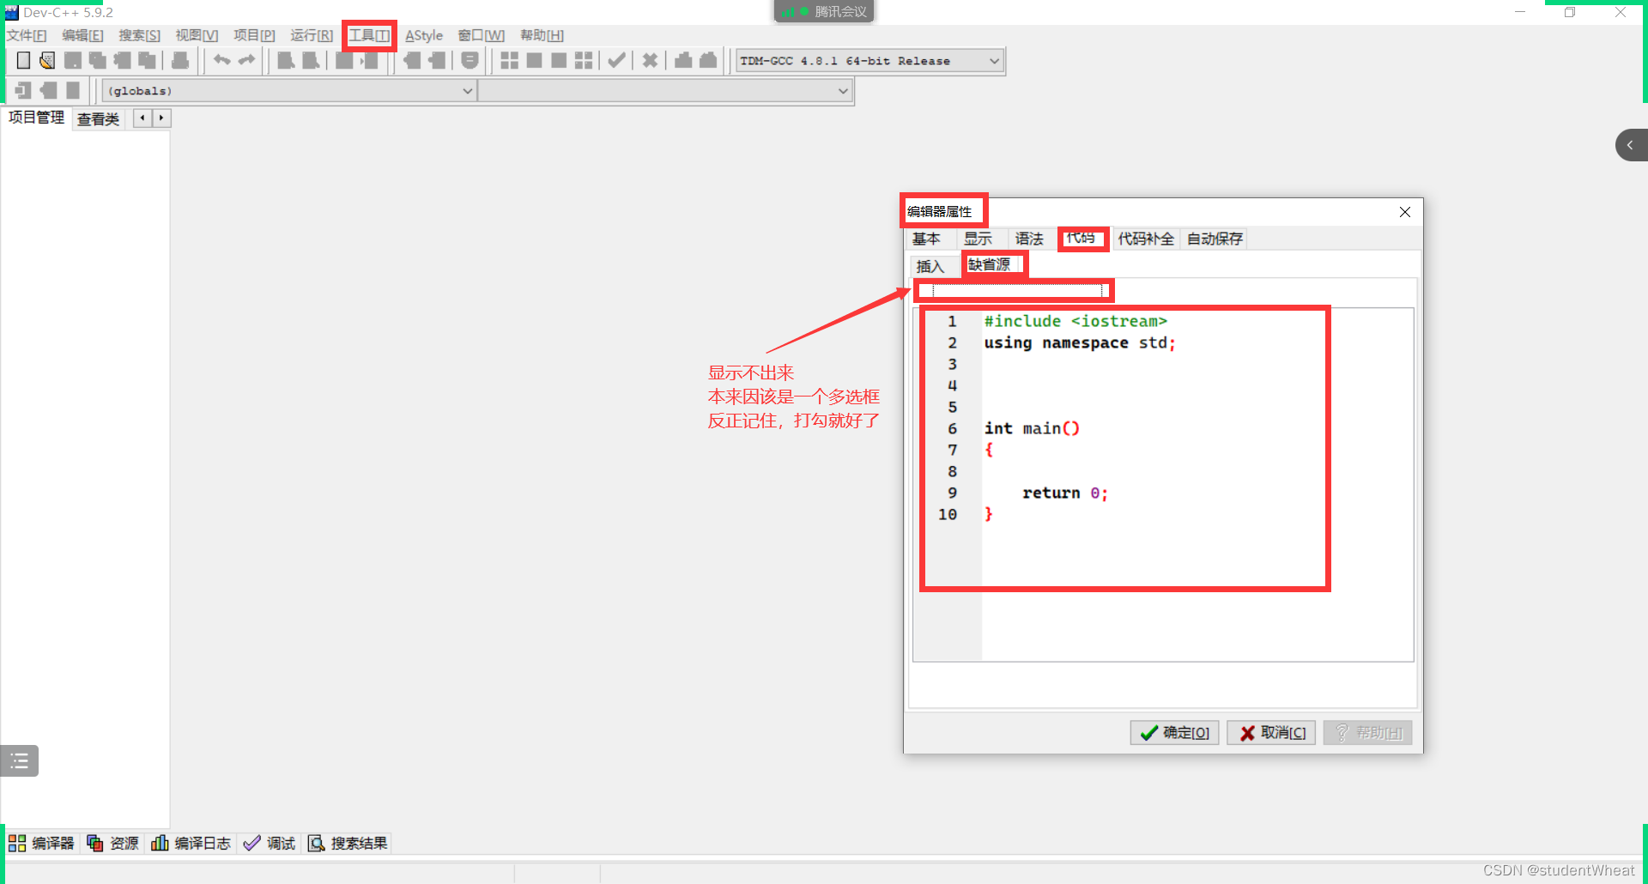
Task: Open the AStyle menu
Action: [x=424, y=35]
